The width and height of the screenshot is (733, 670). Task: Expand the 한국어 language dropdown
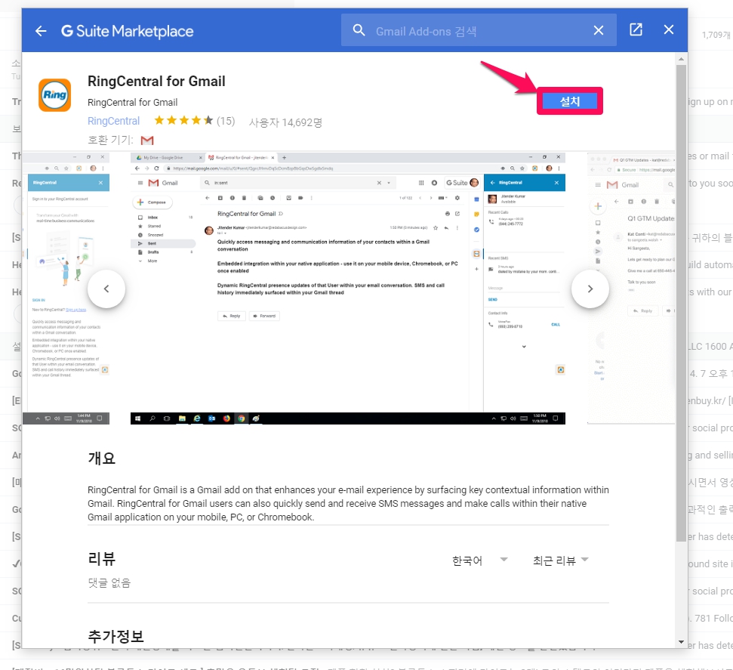(480, 560)
